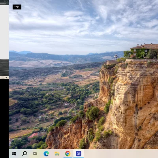Click empty taskbar space right of speedometer app
This screenshot has width=158, height=158.
point(121,154)
